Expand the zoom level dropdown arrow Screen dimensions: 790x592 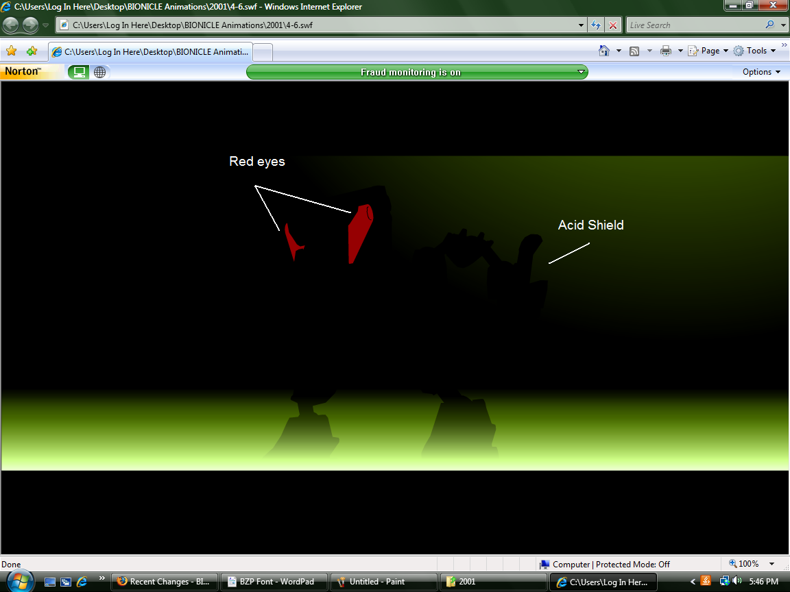tap(771, 564)
